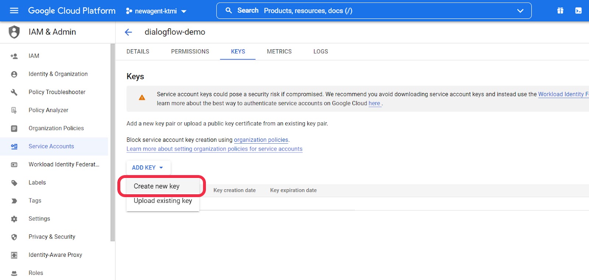The height and width of the screenshot is (280, 589).
Task: Open the newagent-ktmi project dropdown
Action: click(156, 11)
